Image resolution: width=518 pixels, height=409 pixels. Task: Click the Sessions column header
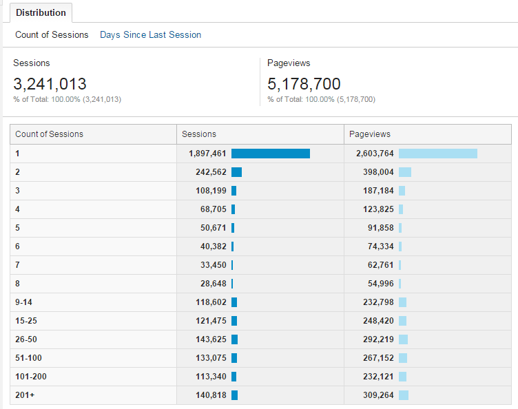tap(199, 134)
